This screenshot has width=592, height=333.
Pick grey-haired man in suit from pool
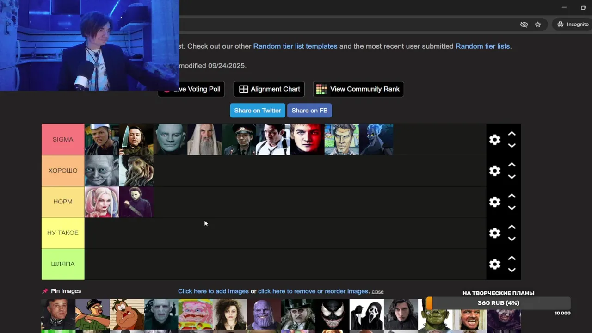point(58,314)
